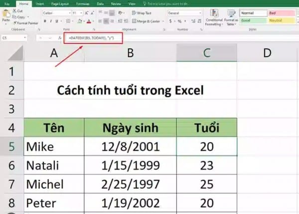Select cell with date 2/25/1997
Image resolution: width=299 pixels, height=214 pixels.
pos(130,184)
